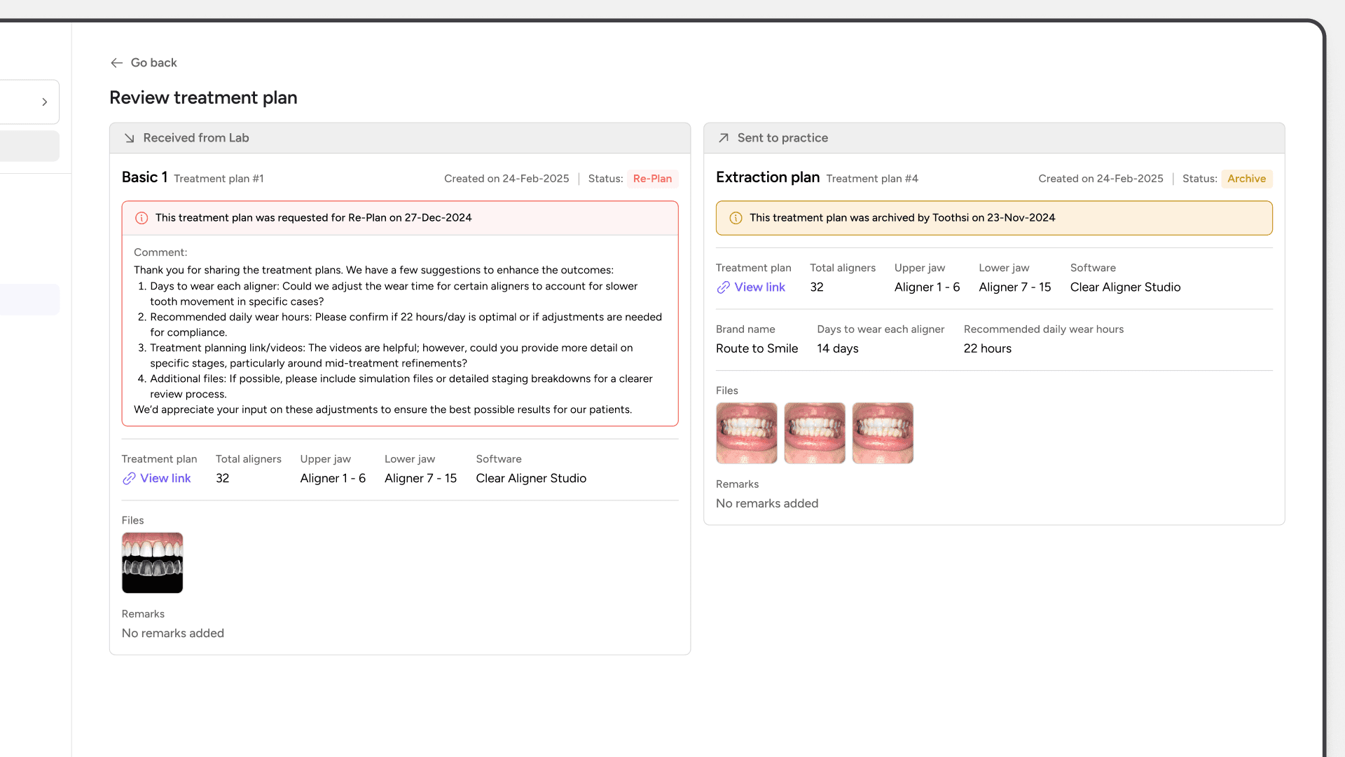Click the Sent to practice arrow icon
This screenshot has height=757, width=1345.
click(x=724, y=139)
